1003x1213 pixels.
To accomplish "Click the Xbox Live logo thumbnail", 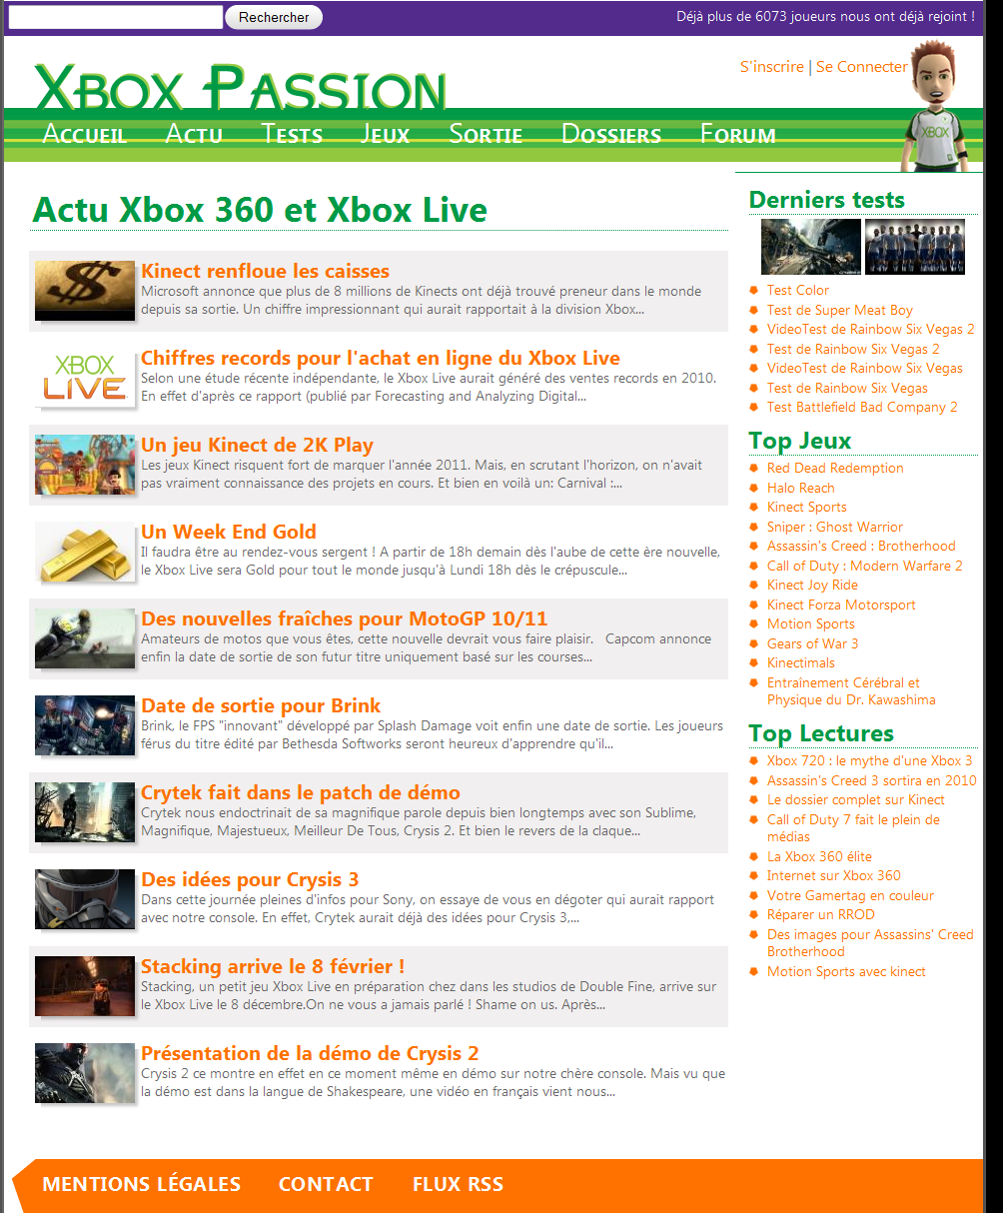I will 85,378.
